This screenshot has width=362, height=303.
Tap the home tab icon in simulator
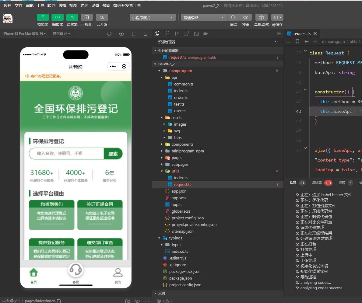pos(34,273)
